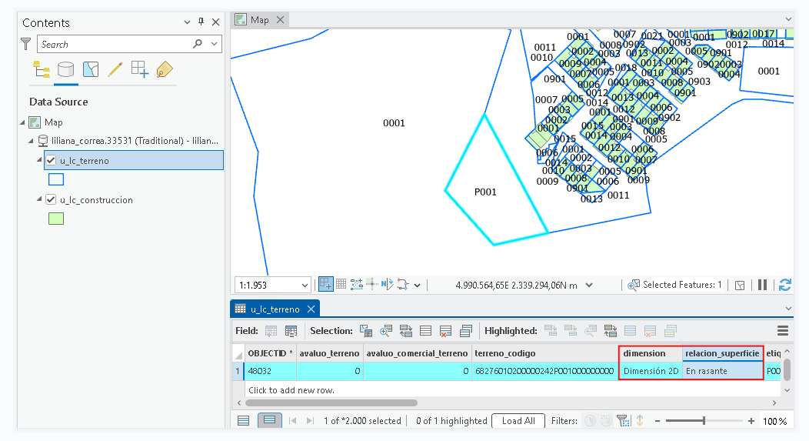The width and height of the screenshot is (809, 441).
Task: Click Switch highlighted icon in Highlighted group
Action: click(611, 331)
